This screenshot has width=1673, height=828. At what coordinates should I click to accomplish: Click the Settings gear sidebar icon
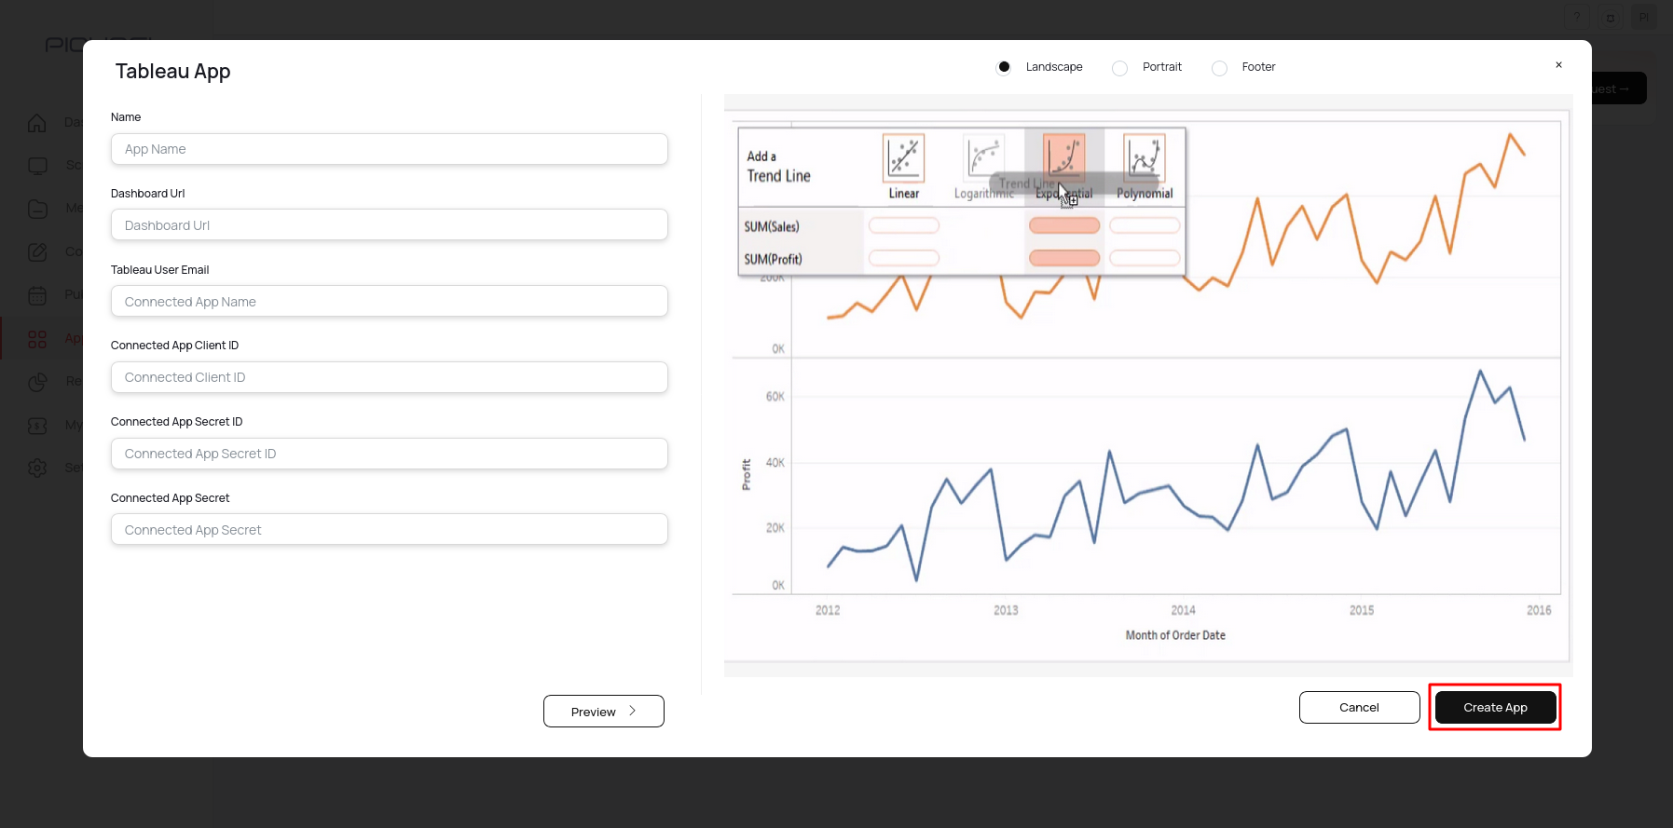coord(37,468)
